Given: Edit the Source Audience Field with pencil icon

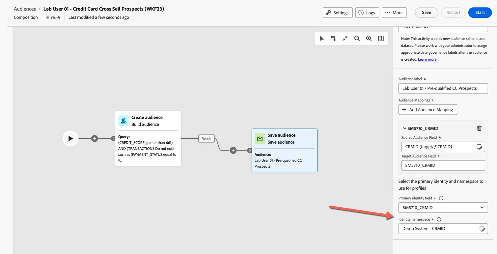Looking at the screenshot, I should click(480, 147).
